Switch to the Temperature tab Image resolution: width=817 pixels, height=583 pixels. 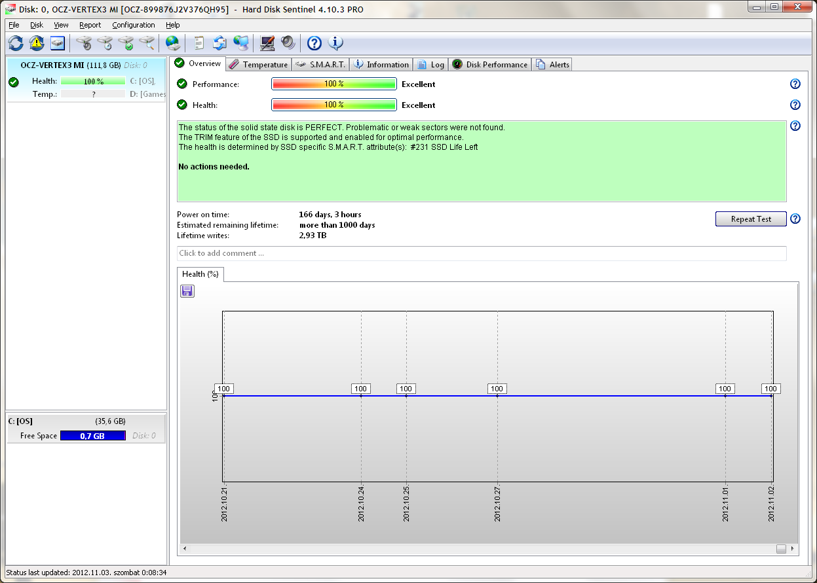click(258, 64)
